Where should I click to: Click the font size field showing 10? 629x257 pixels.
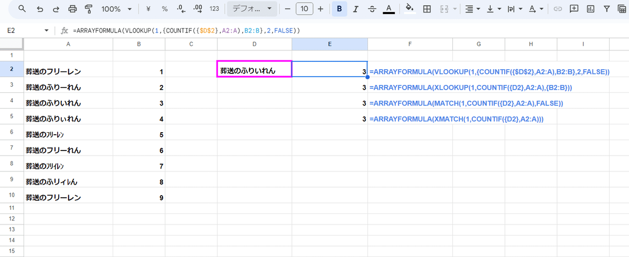tap(305, 9)
